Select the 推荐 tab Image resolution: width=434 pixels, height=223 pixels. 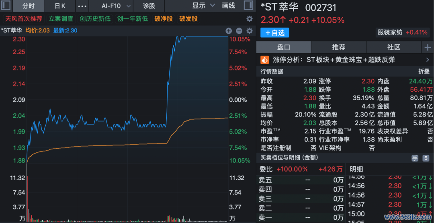click(339, 47)
